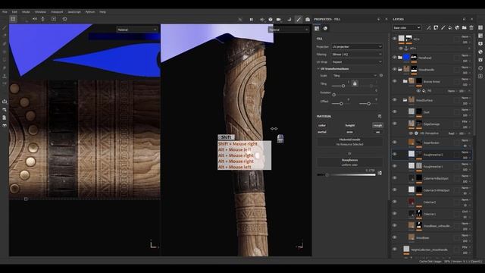485x273 pixels.
Task: Click the Roughness uniform color button
Action: click(x=350, y=162)
